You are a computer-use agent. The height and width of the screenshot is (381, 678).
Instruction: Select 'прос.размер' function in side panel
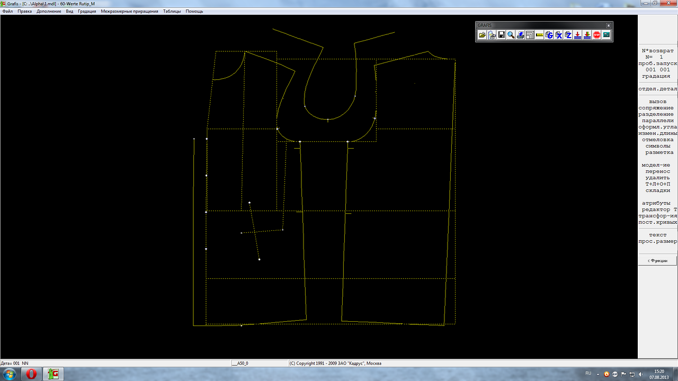[658, 241]
